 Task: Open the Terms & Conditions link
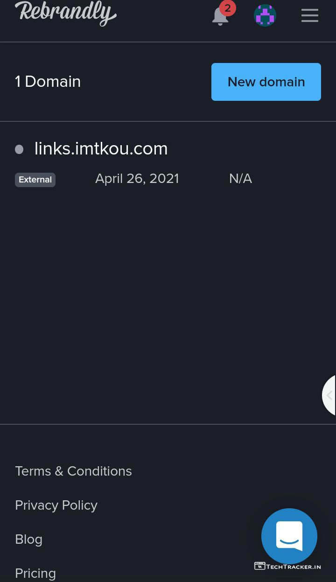click(x=73, y=471)
